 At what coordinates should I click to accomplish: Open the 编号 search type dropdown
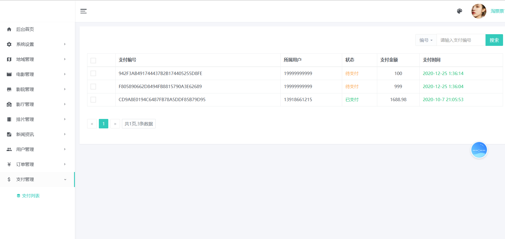point(426,40)
